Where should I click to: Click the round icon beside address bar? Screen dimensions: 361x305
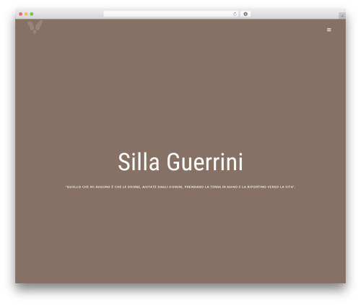(245, 14)
